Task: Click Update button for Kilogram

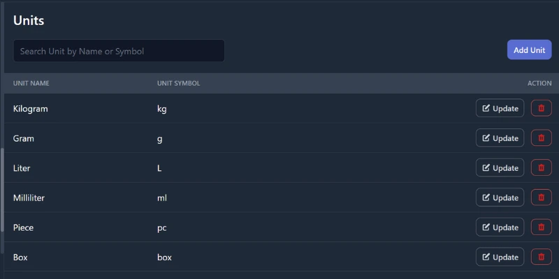Action: click(500, 108)
